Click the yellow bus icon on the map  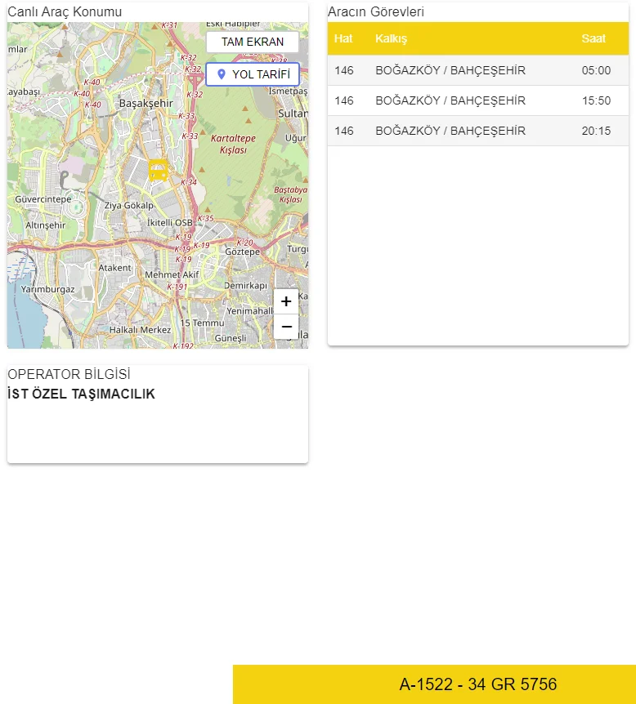coord(159,170)
